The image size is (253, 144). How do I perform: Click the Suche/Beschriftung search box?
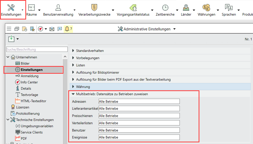pyautogui.click(x=37, y=49)
